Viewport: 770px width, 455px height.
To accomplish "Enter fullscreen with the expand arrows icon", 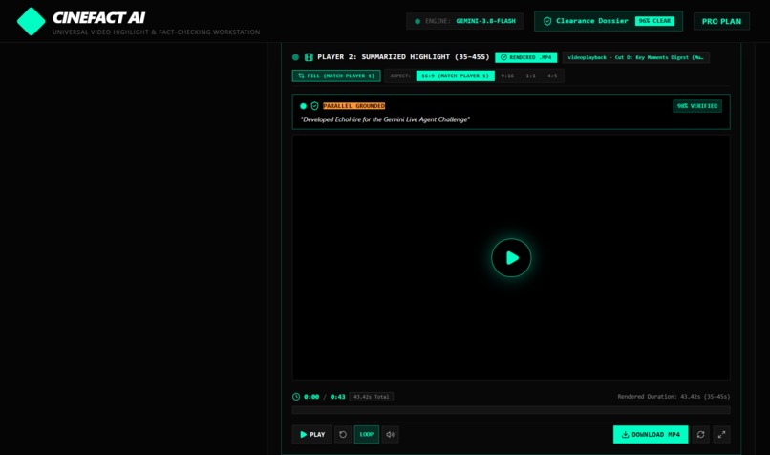I will tap(722, 434).
